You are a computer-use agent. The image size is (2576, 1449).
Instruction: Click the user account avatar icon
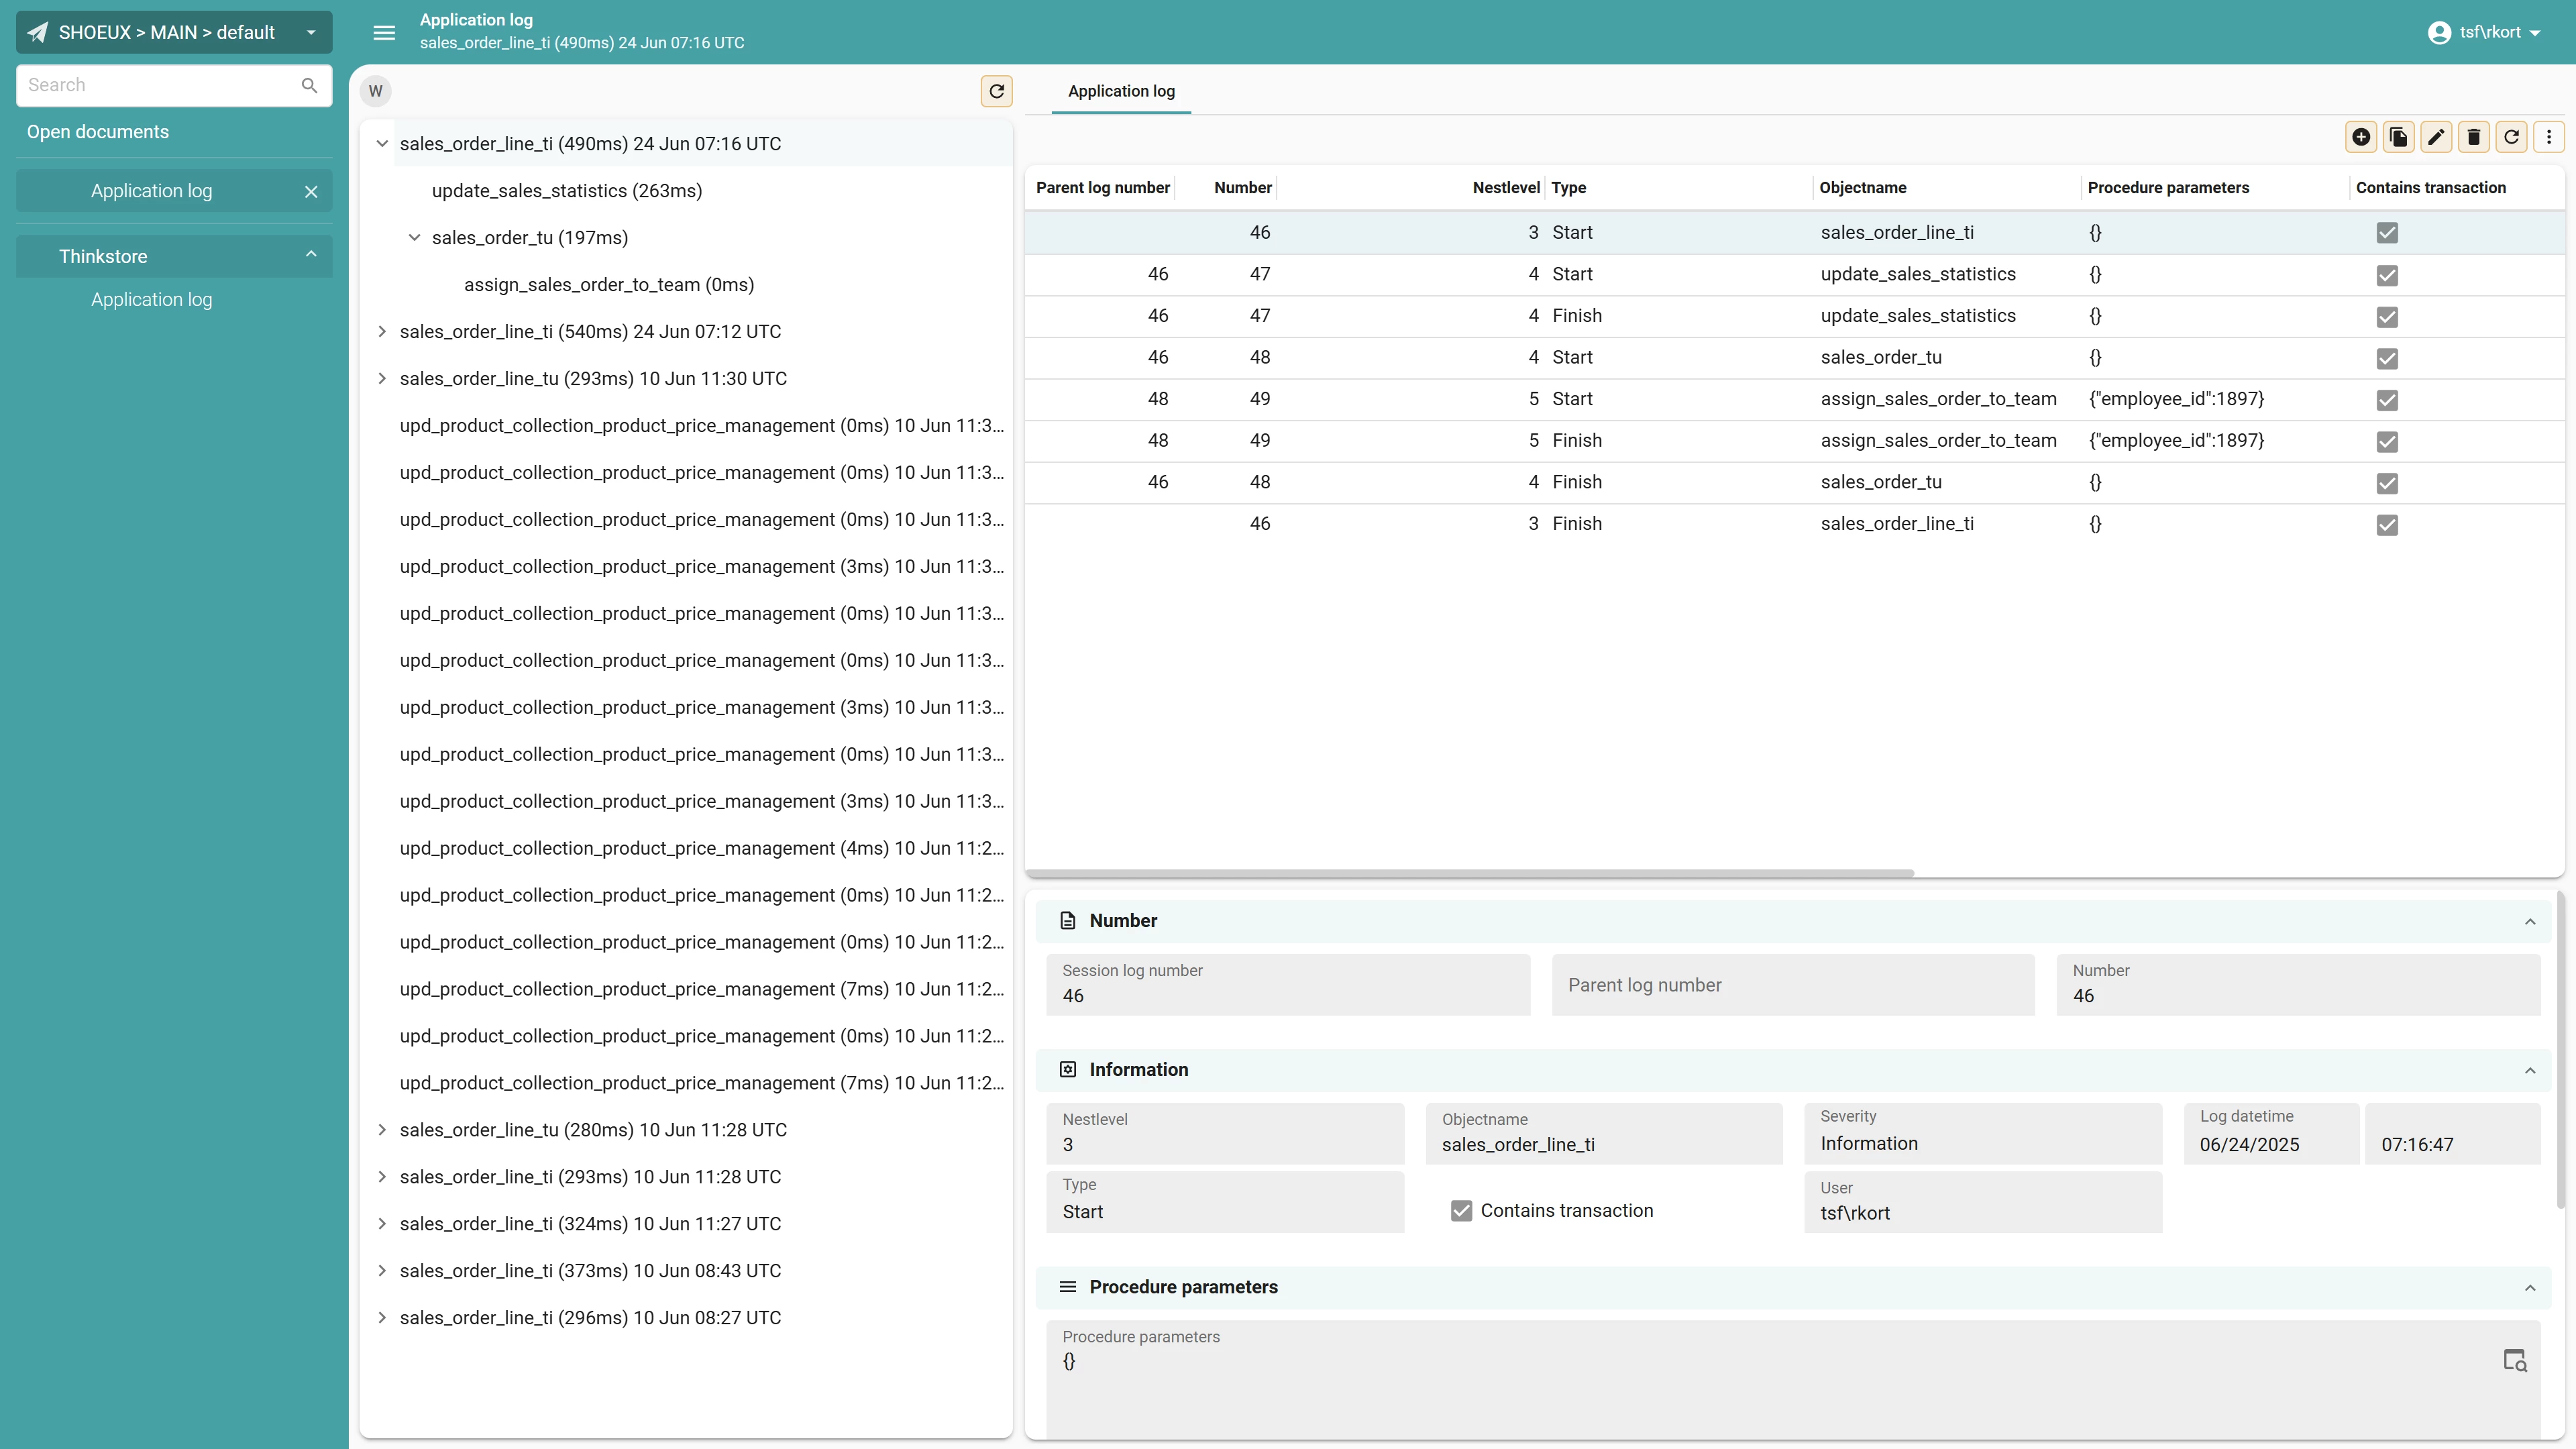click(2439, 32)
